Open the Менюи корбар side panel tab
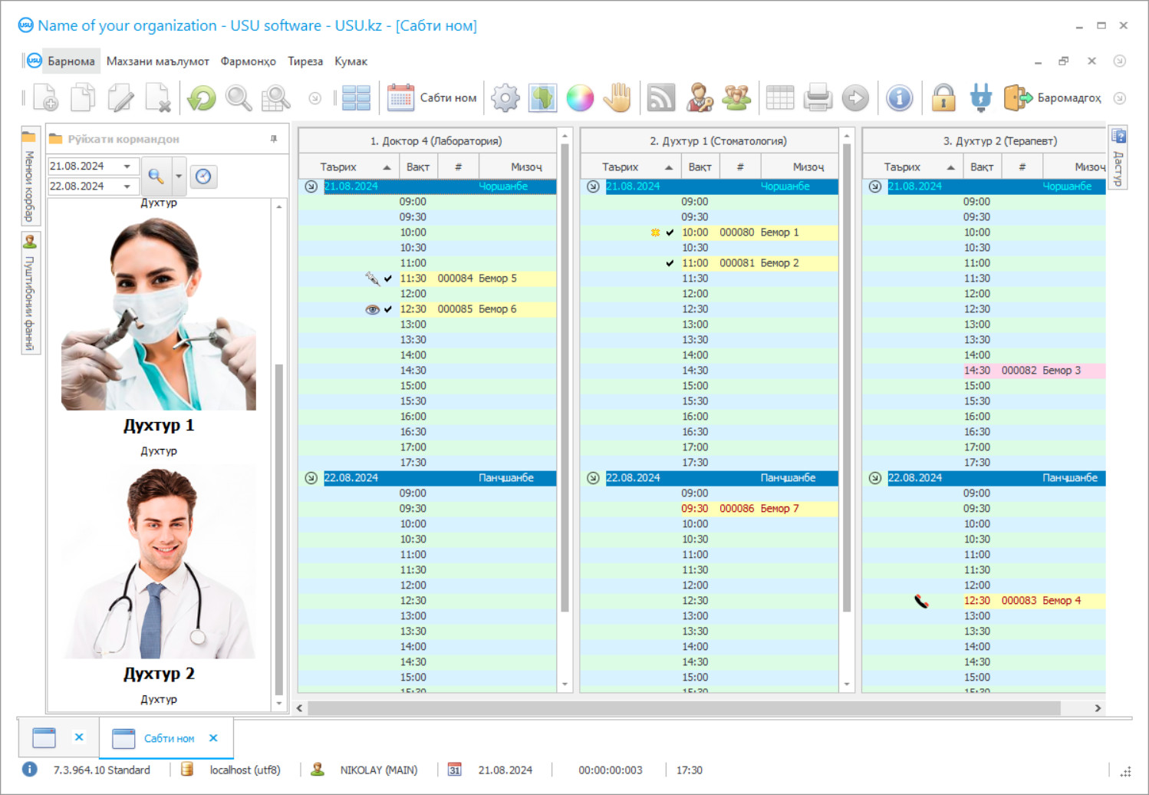The height and width of the screenshot is (795, 1149). (29, 176)
